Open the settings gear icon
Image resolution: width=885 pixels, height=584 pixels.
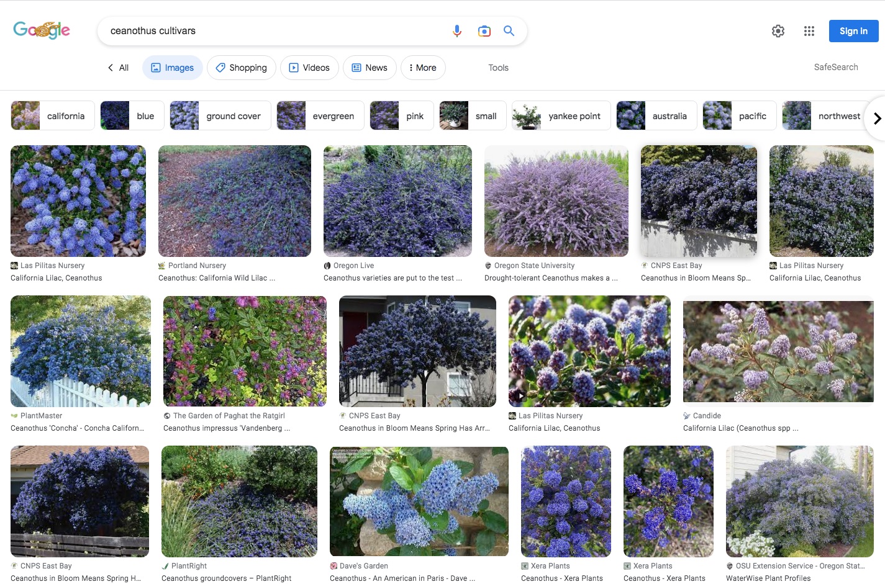click(x=778, y=31)
